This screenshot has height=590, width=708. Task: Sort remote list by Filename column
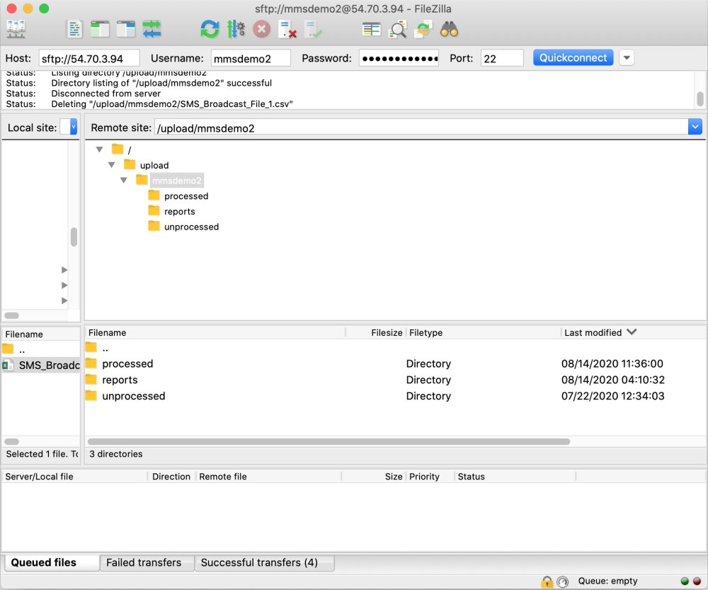[x=215, y=332]
